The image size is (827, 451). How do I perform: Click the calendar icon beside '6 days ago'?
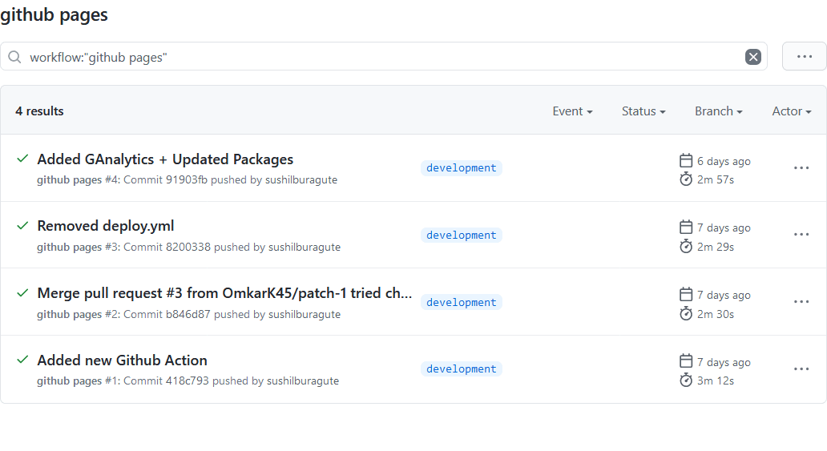686,160
